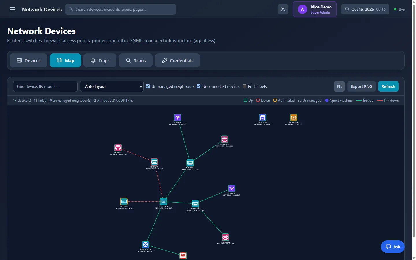Click the Live status indicator
416x260 pixels.
click(x=399, y=10)
